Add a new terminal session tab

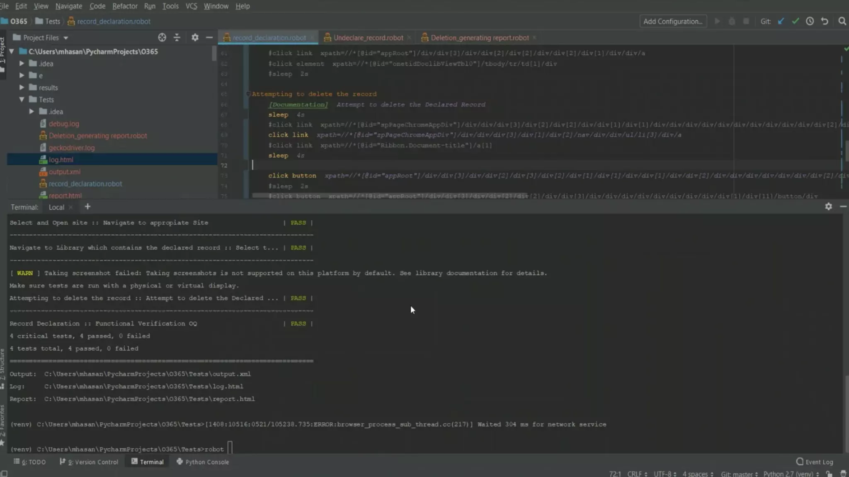tap(87, 207)
